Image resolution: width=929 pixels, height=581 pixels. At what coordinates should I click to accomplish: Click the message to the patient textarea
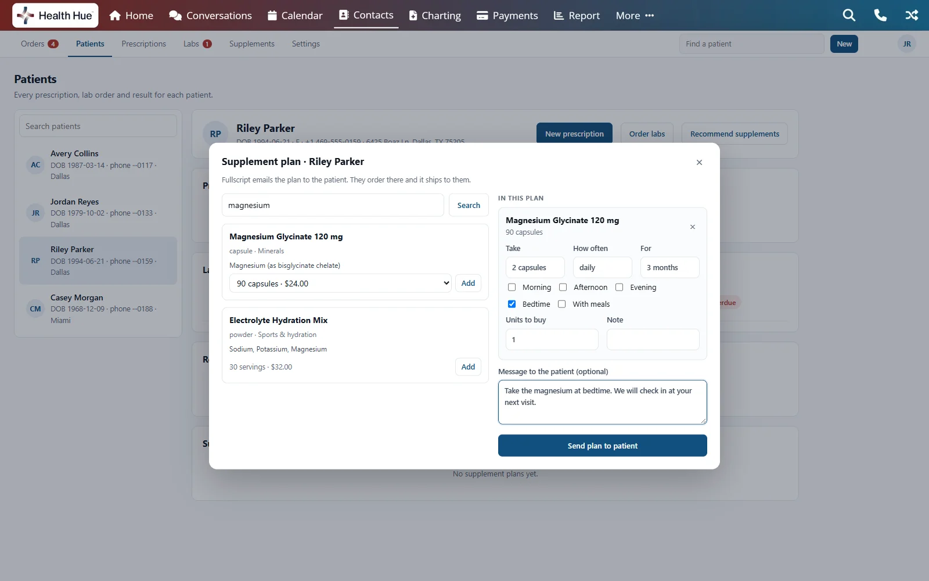[x=602, y=402]
